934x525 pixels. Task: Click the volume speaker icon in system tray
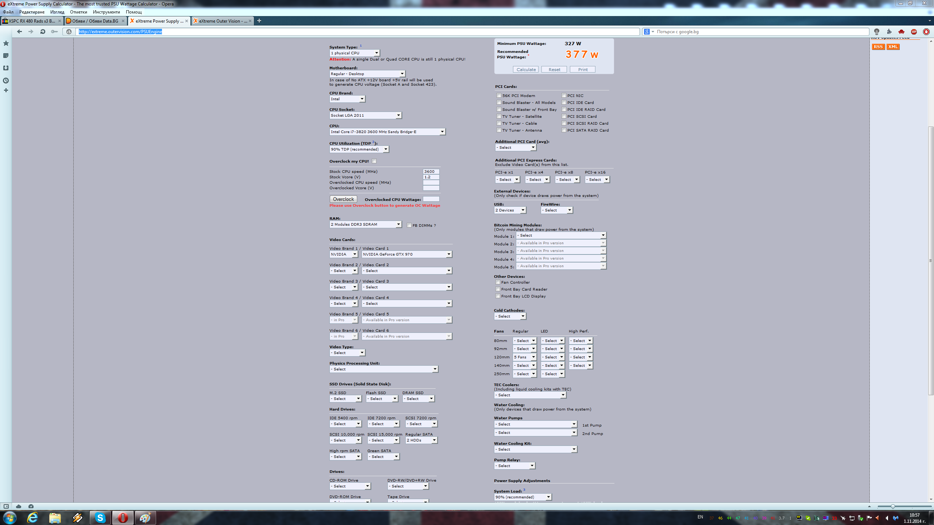(887, 518)
